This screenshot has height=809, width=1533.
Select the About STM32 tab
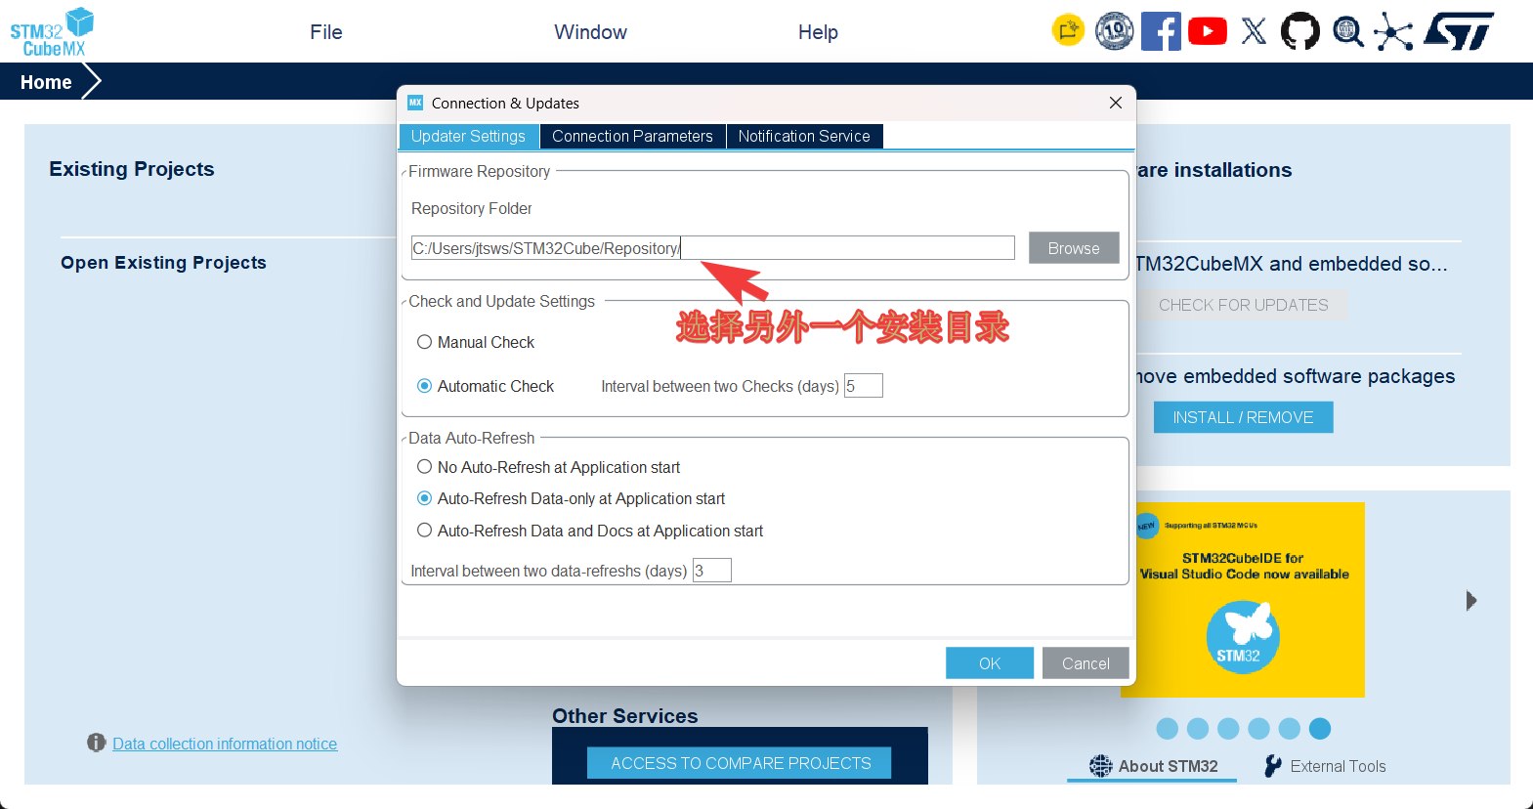pos(1152,767)
